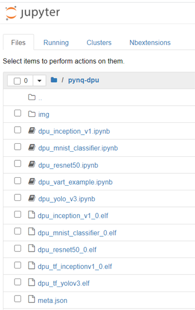Toggle the select-all checkbox in header
This screenshot has height=310, width=195.
click(x=17, y=81)
